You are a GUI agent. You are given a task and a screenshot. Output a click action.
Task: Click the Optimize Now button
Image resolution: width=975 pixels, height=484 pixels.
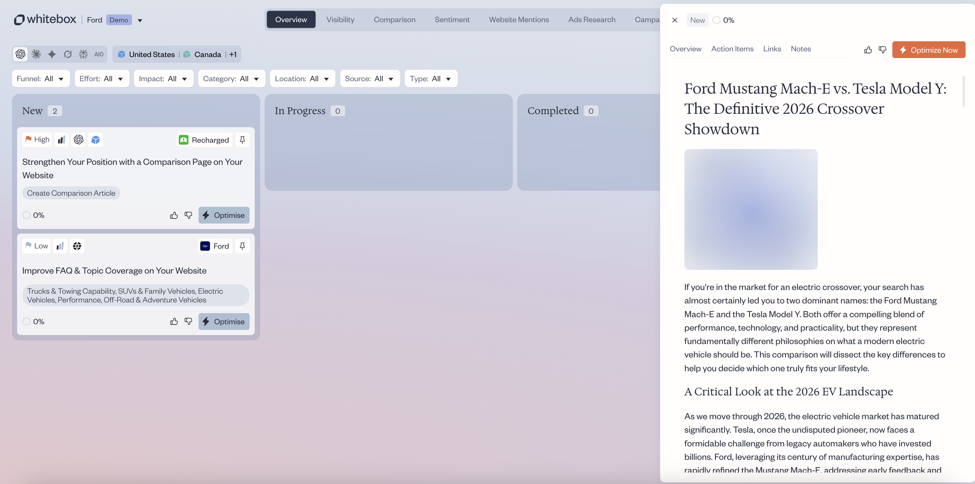(x=928, y=50)
